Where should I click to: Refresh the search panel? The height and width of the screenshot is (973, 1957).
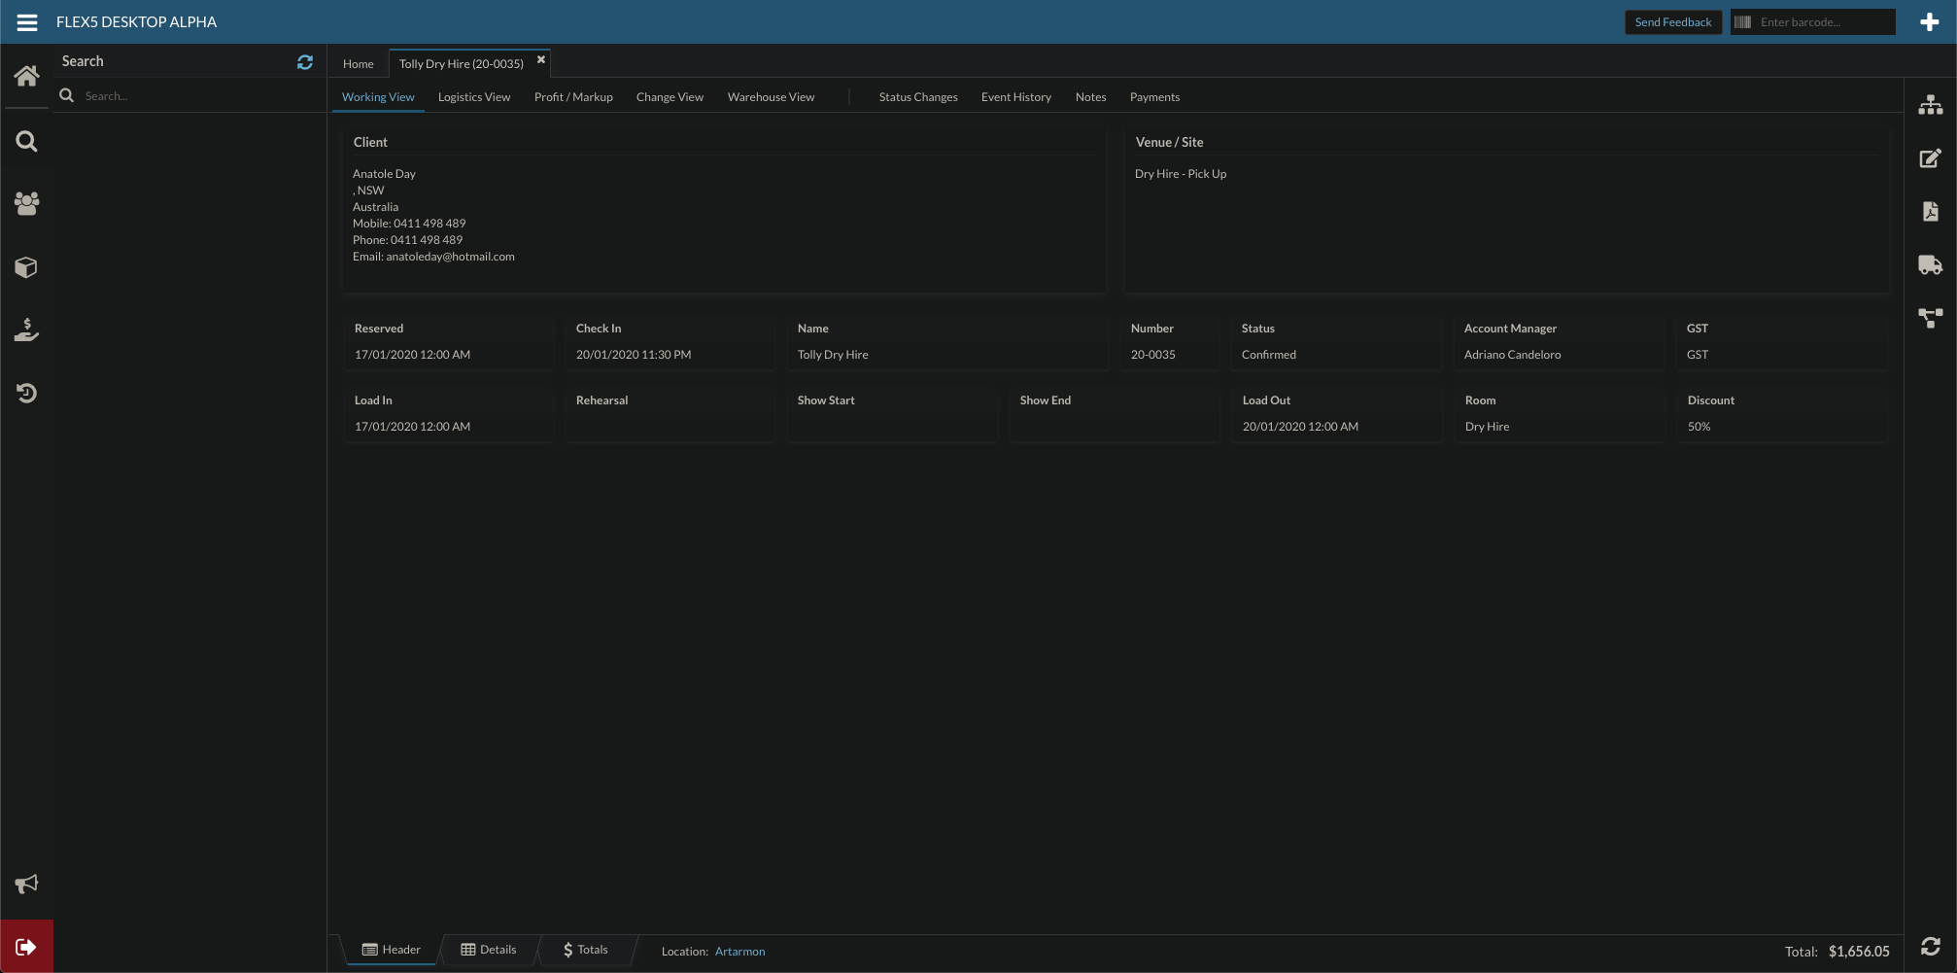pos(305,62)
